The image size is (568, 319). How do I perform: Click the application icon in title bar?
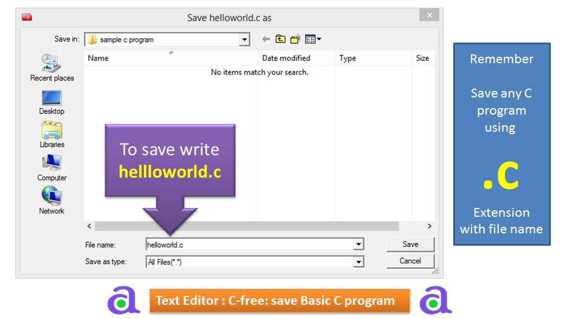pyautogui.click(x=27, y=17)
